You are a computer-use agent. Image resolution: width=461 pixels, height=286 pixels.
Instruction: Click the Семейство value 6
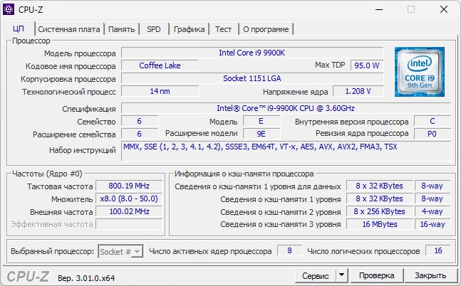coord(140,121)
